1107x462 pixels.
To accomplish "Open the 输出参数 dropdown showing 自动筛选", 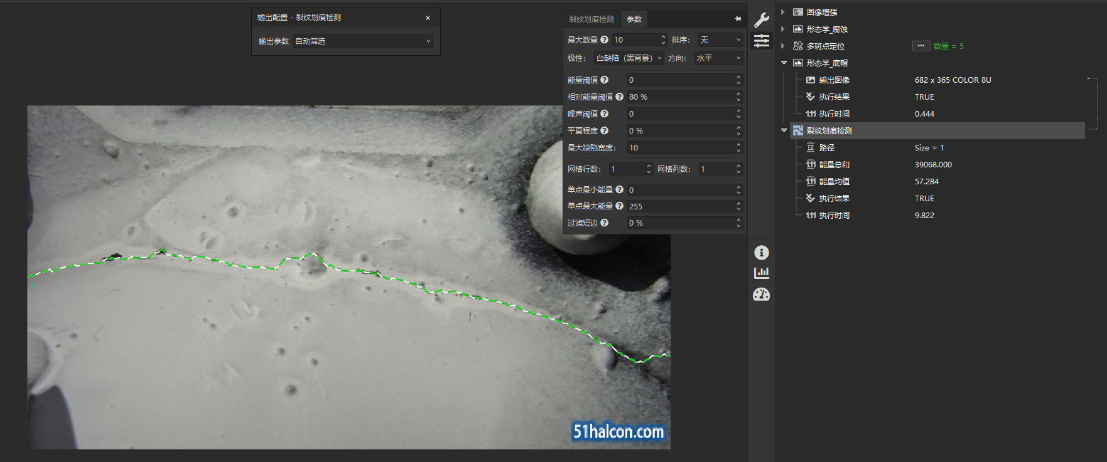I will [x=363, y=41].
